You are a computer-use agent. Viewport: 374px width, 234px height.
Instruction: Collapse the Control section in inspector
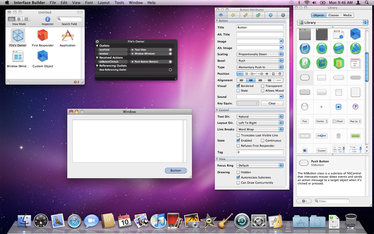(x=217, y=110)
